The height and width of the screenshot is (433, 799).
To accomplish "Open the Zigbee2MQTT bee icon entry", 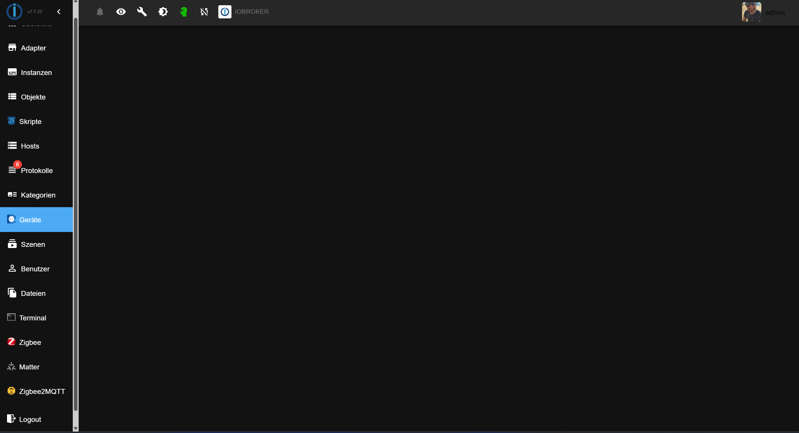I will pyautogui.click(x=11, y=391).
